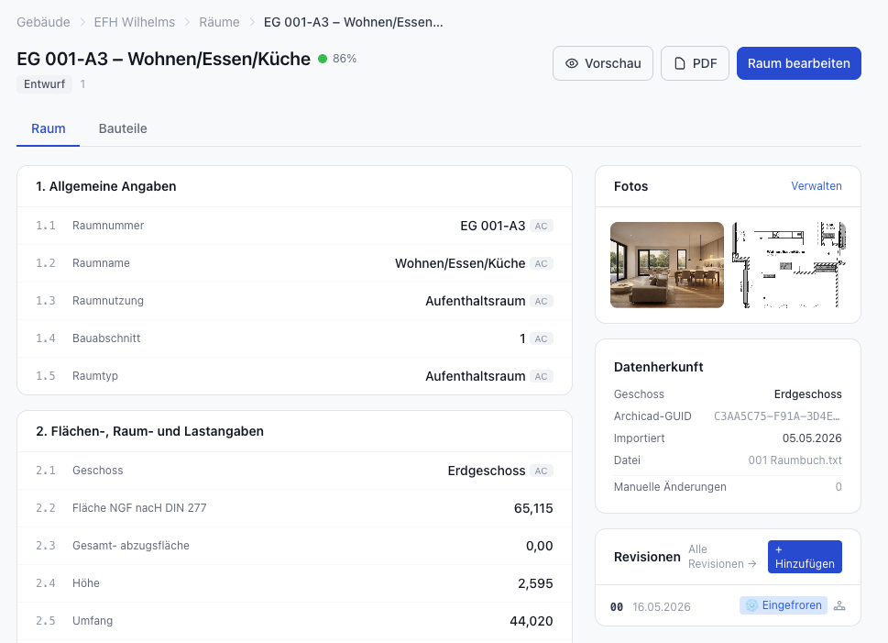Click Raum bearbeiten button

coord(798,63)
